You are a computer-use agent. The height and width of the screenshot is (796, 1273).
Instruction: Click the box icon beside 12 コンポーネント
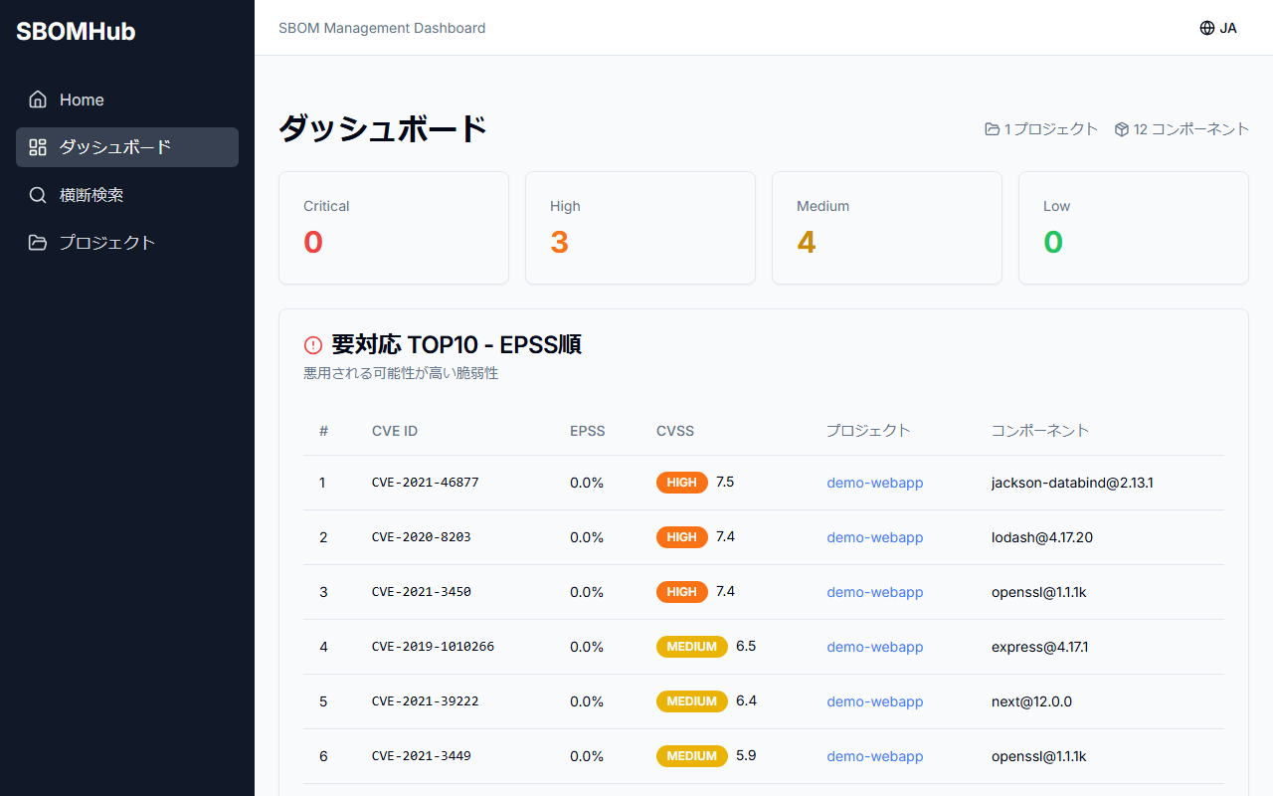pos(1122,129)
